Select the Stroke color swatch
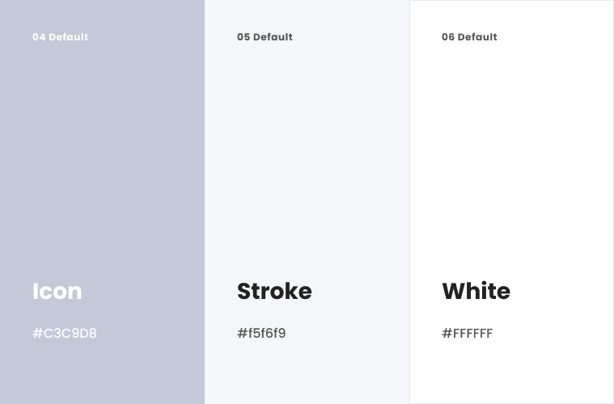The height and width of the screenshot is (404, 614). [307, 202]
